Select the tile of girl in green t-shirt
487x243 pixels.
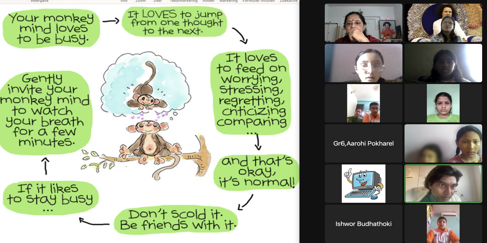pyautogui.click(x=443, y=103)
